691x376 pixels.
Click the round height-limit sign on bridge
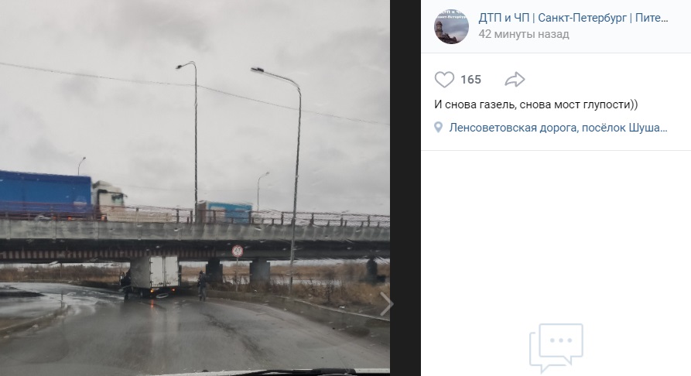point(238,251)
